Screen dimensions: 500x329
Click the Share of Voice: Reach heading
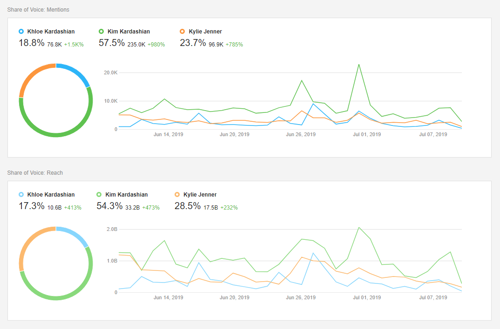pyautogui.click(x=35, y=173)
